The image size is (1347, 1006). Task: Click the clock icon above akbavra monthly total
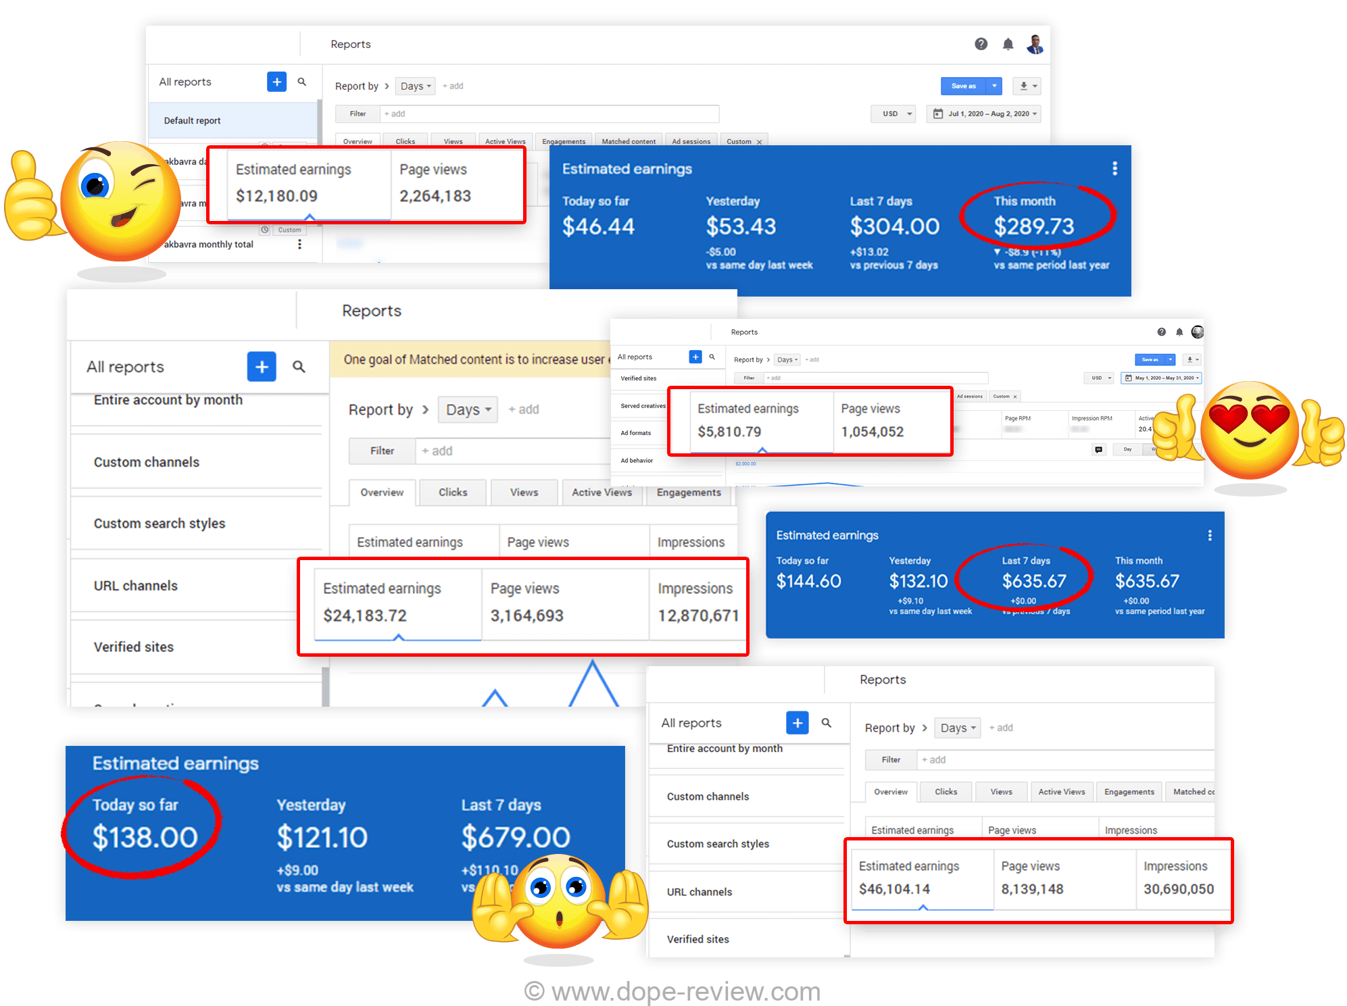tap(265, 230)
